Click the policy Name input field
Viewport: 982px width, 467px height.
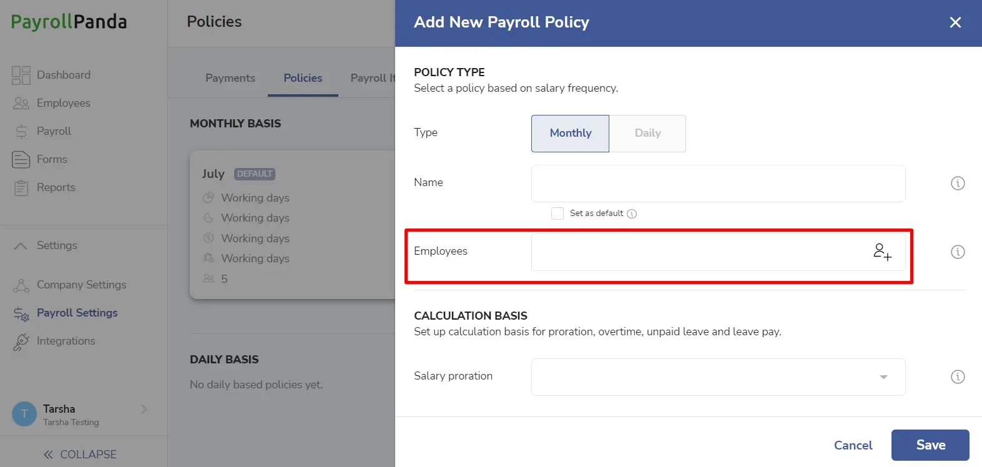718,183
